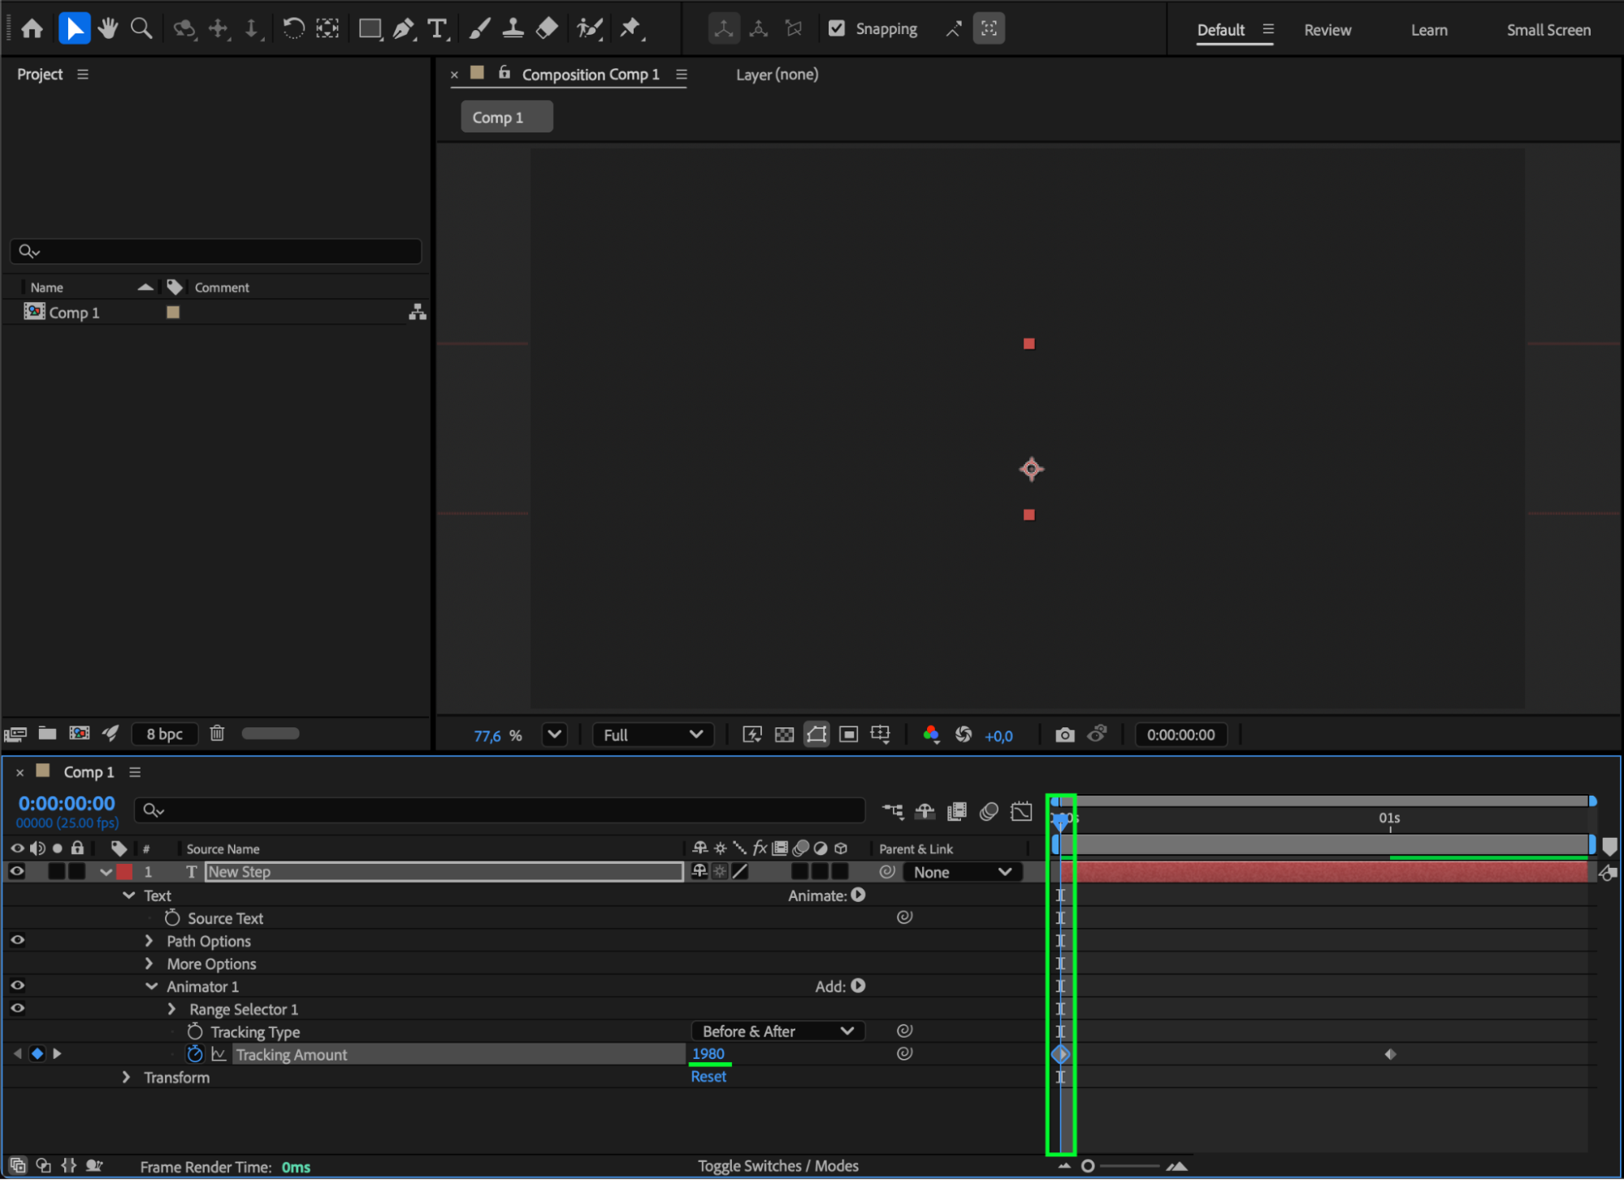The image size is (1624, 1180).
Task: Select the Horizontal Type tool
Action: coord(437,29)
